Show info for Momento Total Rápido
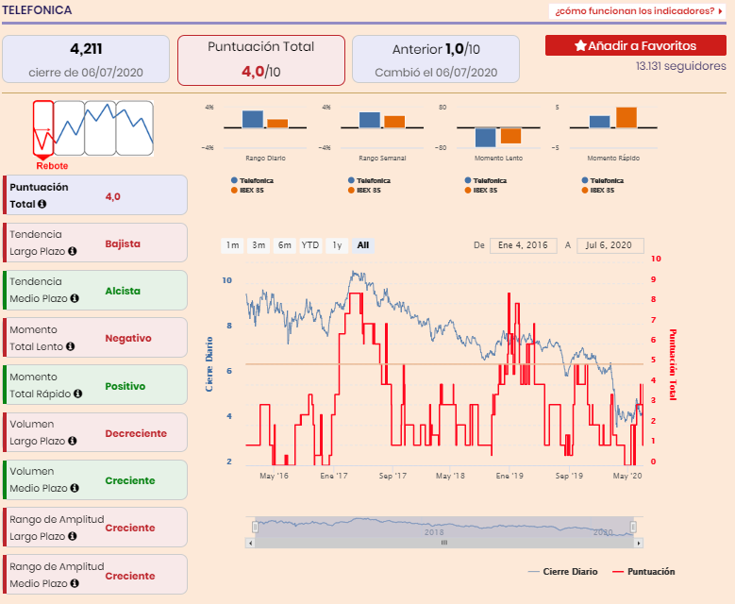735x604 pixels. pyautogui.click(x=77, y=394)
